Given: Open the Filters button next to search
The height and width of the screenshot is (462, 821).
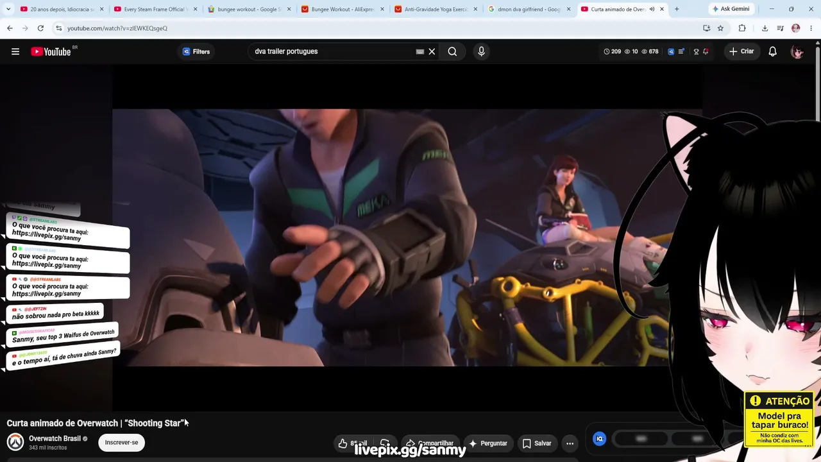Looking at the screenshot, I should point(196,51).
